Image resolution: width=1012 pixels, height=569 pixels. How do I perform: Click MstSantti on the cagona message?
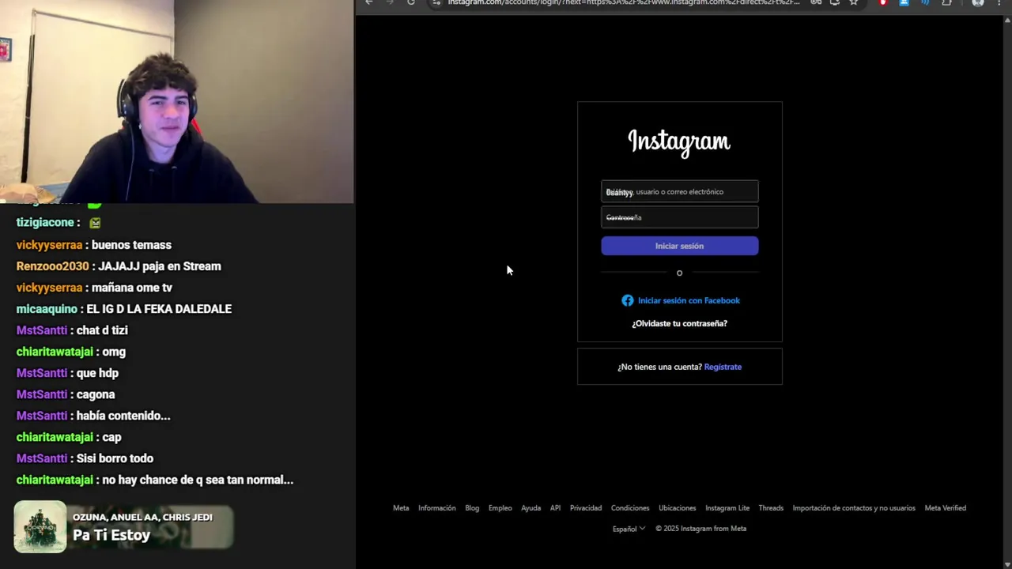[42, 394]
